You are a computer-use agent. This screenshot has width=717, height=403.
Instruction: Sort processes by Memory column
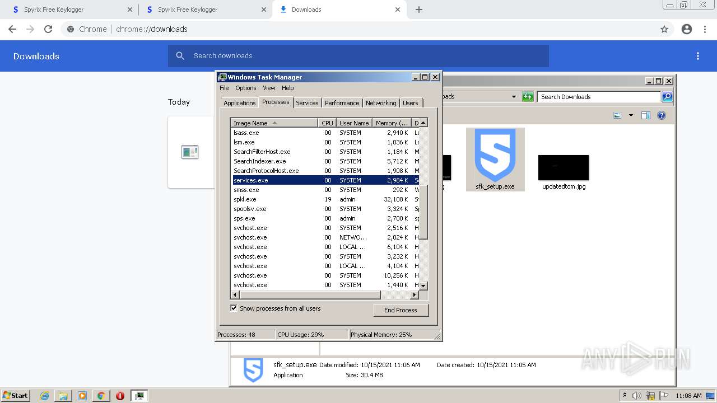[392, 123]
